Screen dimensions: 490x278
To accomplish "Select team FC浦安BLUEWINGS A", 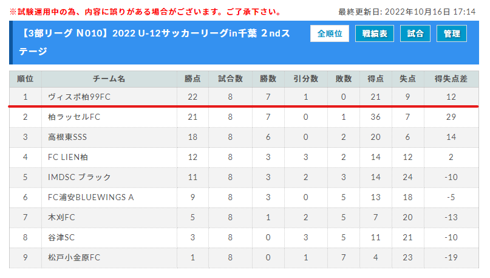I will [90, 197].
